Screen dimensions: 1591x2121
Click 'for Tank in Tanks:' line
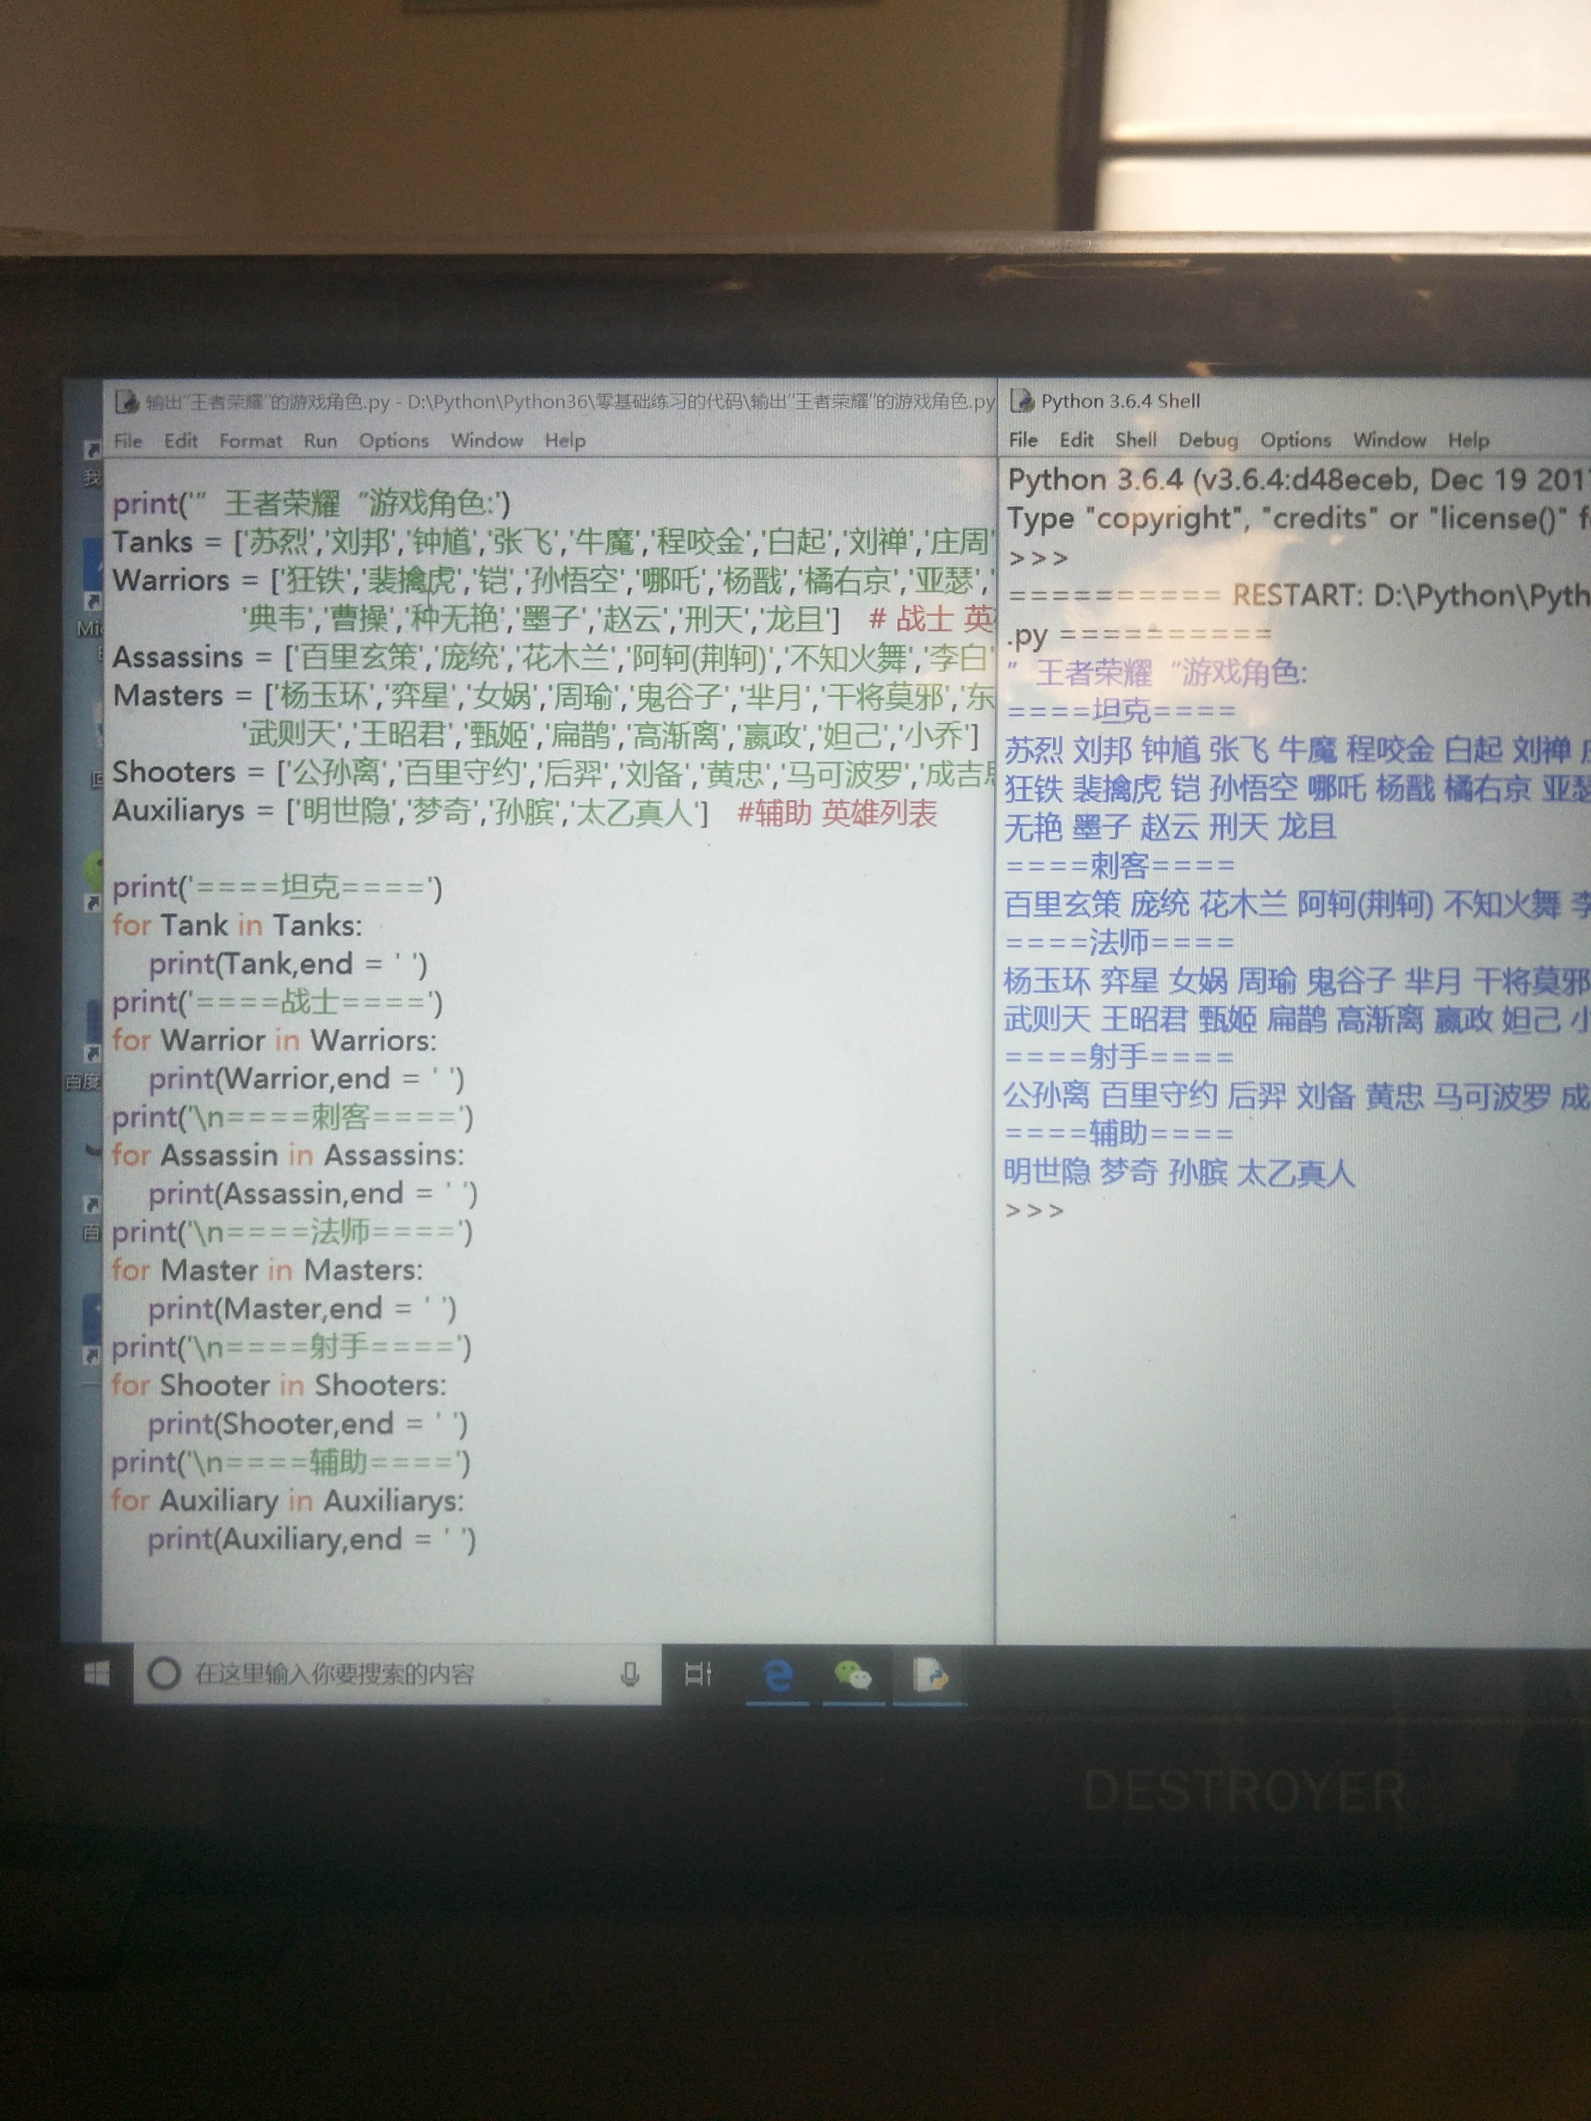pyautogui.click(x=237, y=925)
